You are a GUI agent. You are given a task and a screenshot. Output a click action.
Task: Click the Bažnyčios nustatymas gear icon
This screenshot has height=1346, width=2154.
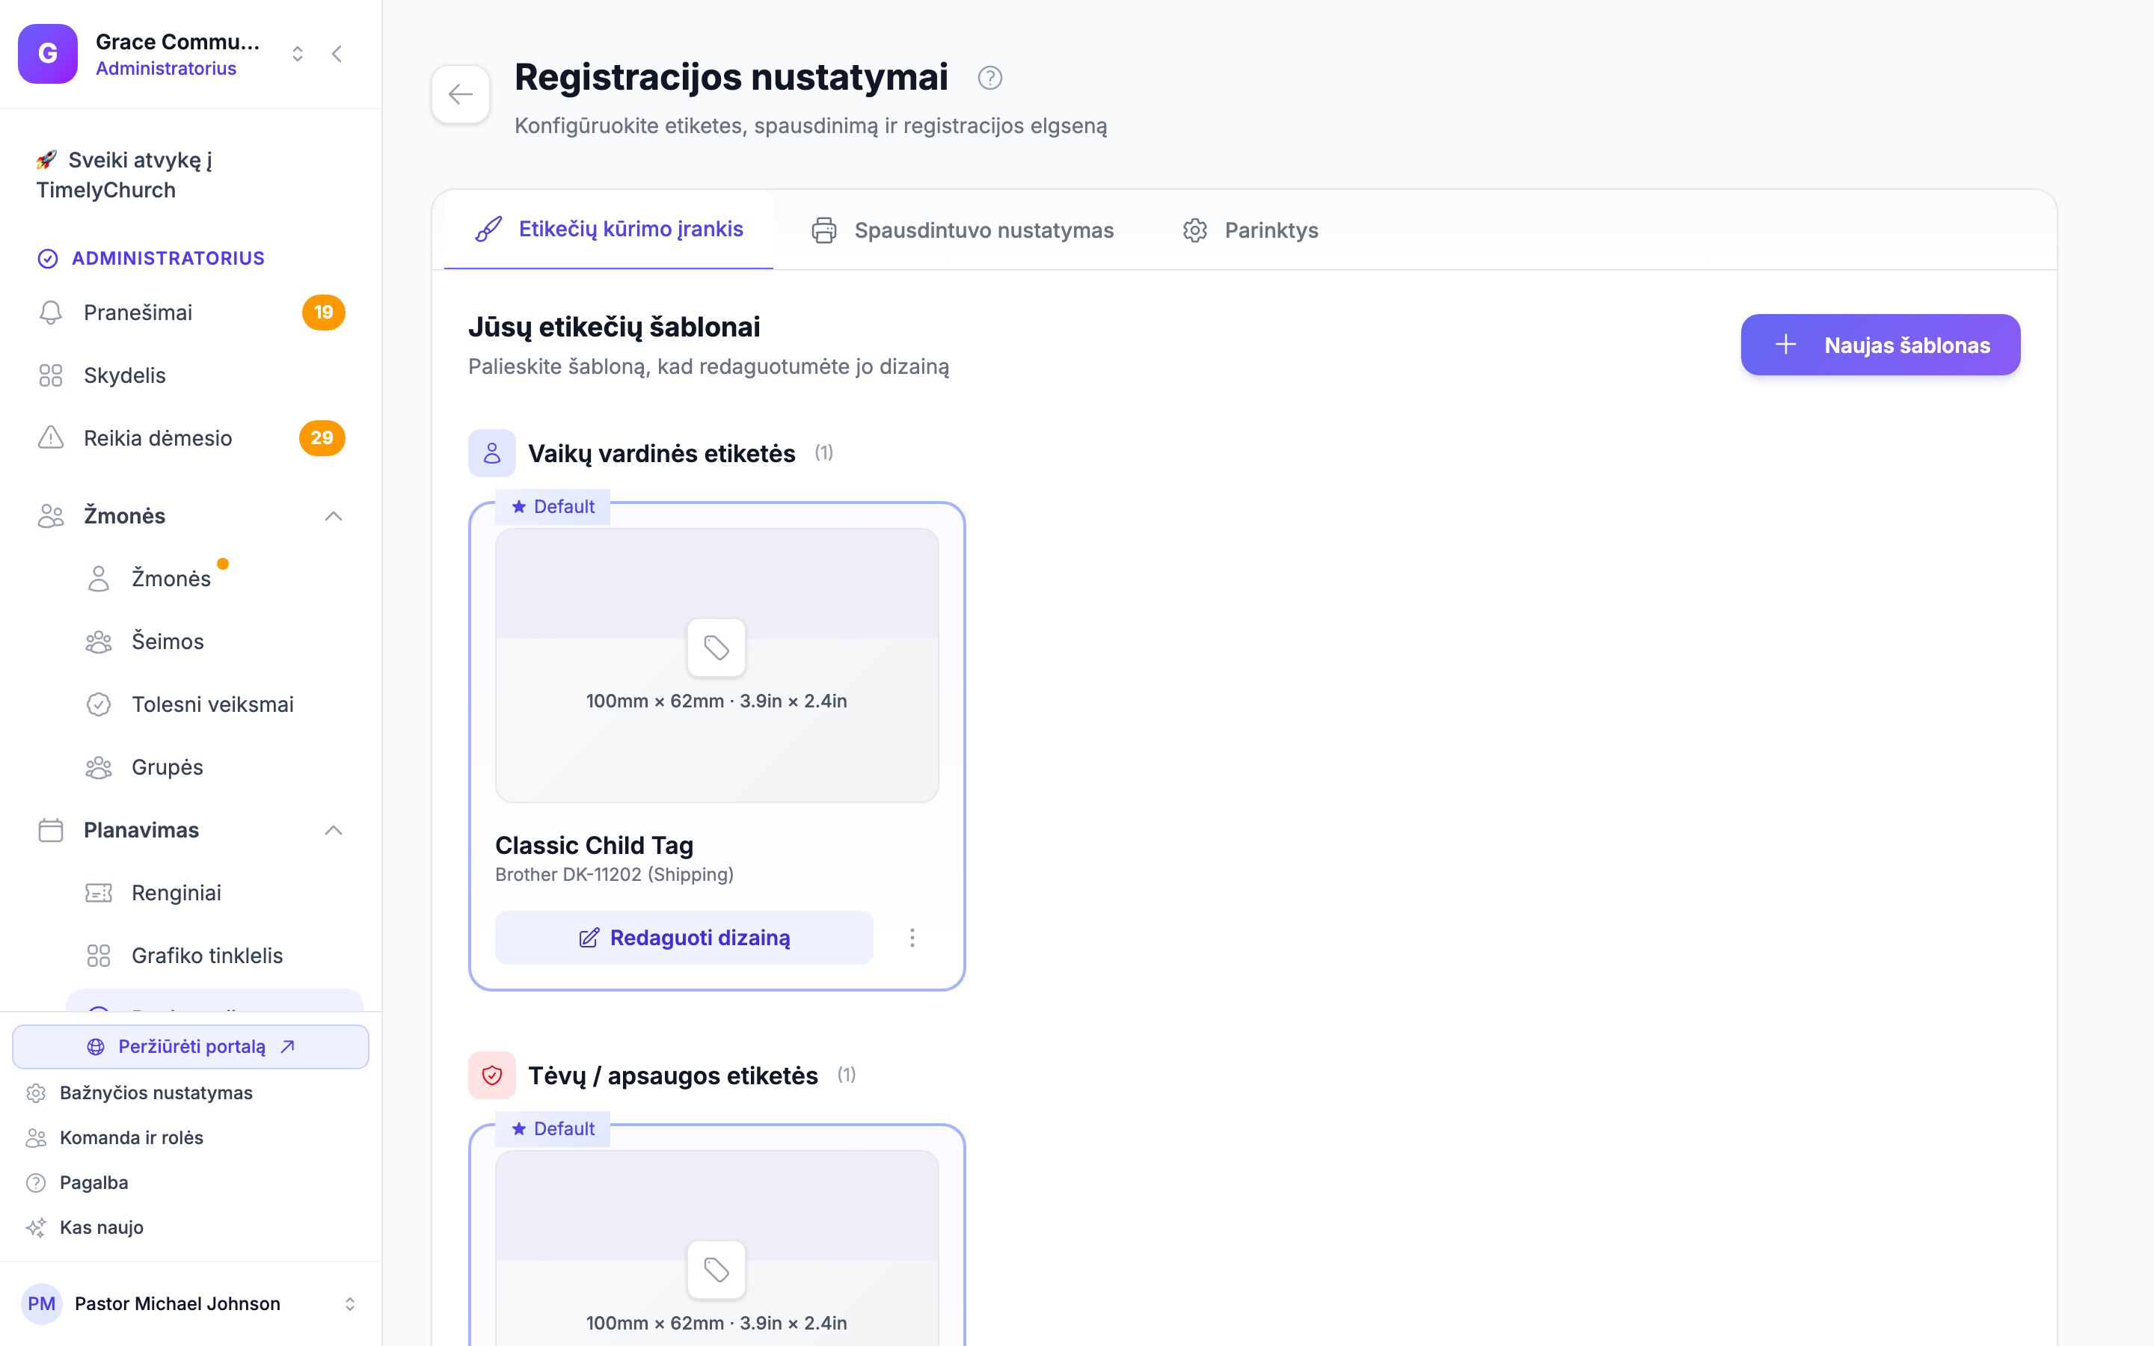36,1093
